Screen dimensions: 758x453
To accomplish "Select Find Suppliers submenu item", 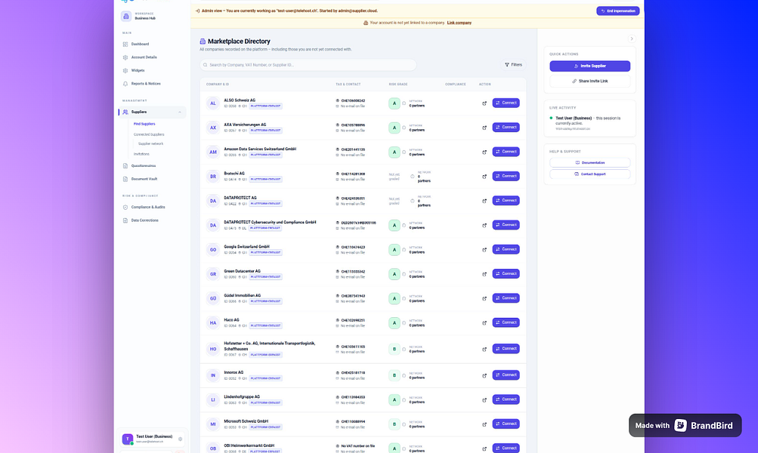I will click(144, 124).
